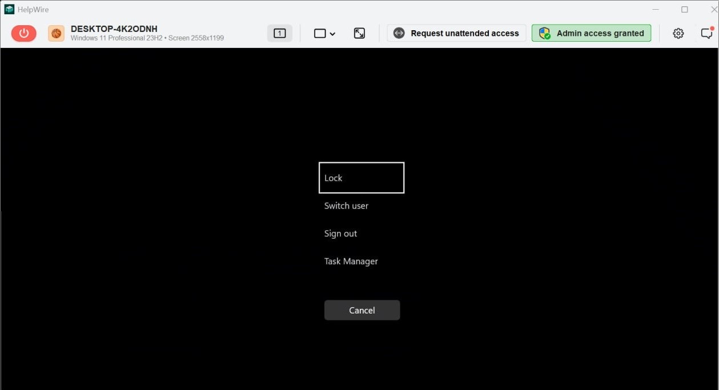Select monitor 1 in the toolbar
Image resolution: width=719 pixels, height=390 pixels.
click(279, 33)
